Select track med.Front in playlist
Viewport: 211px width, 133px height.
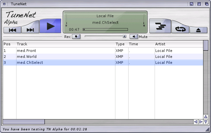(26, 51)
